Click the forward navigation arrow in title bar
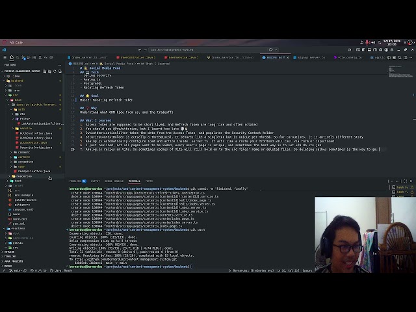Screen dimensions: 416x312 pos(145,50)
